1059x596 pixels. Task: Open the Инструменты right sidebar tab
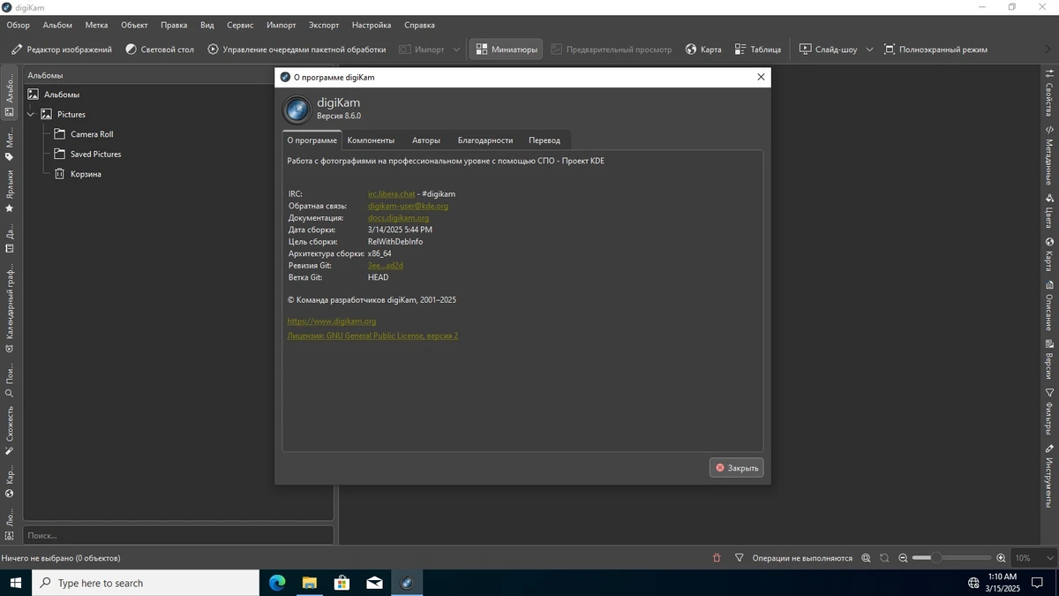pos(1049,474)
